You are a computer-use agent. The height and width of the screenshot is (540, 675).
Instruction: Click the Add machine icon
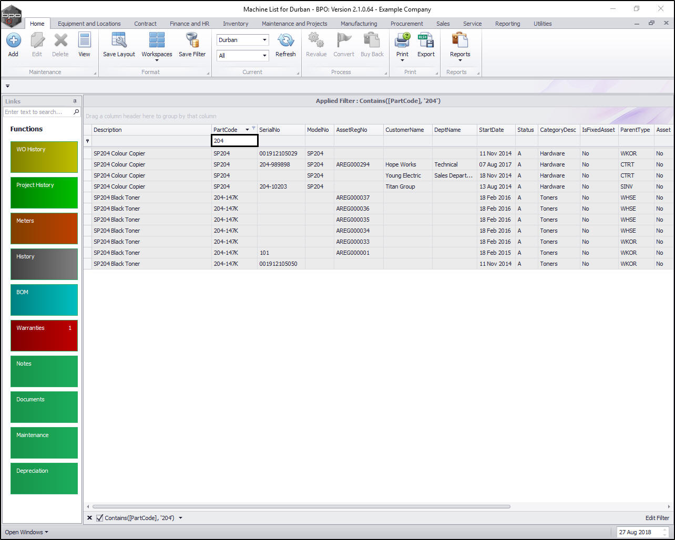tap(13, 40)
